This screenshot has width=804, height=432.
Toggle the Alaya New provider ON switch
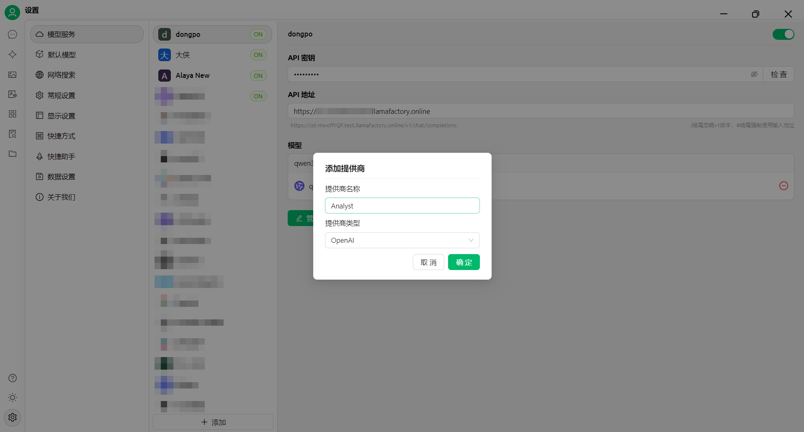(258, 75)
